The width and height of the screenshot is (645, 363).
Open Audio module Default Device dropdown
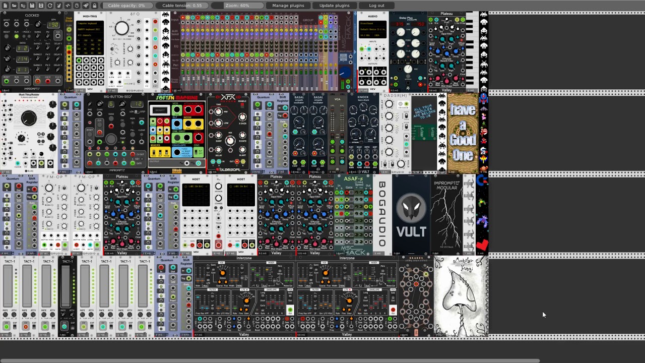(x=372, y=29)
